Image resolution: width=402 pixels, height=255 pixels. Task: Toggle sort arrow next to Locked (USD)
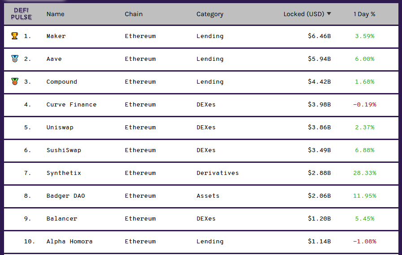[x=329, y=14]
